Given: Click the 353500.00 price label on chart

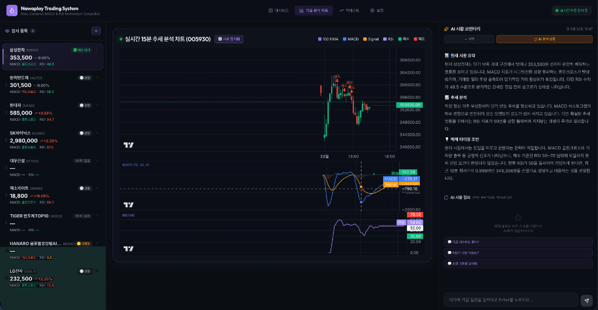Looking at the screenshot, I should 409,105.
